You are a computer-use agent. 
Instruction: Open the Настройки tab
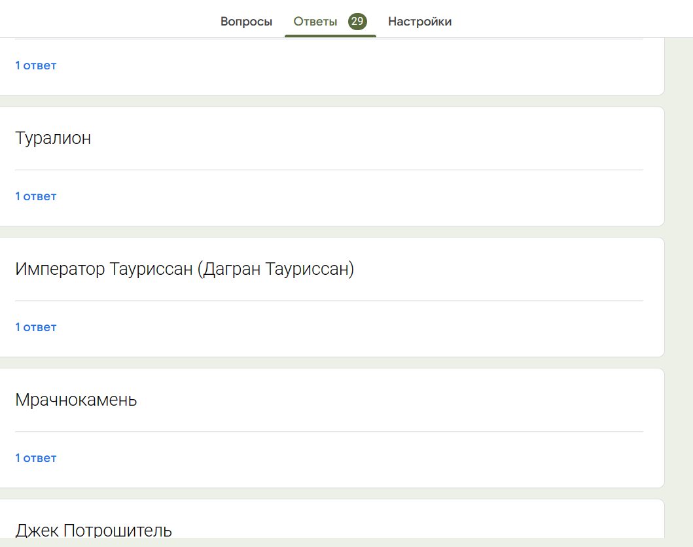point(419,22)
